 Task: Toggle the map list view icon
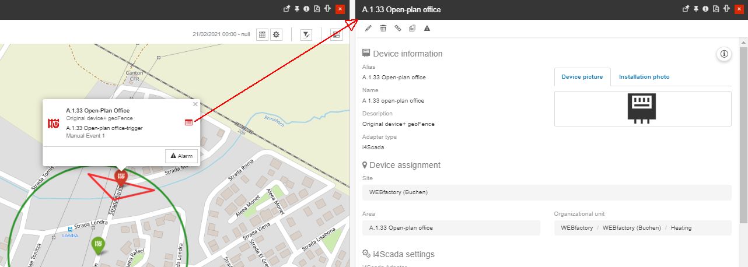coord(336,34)
